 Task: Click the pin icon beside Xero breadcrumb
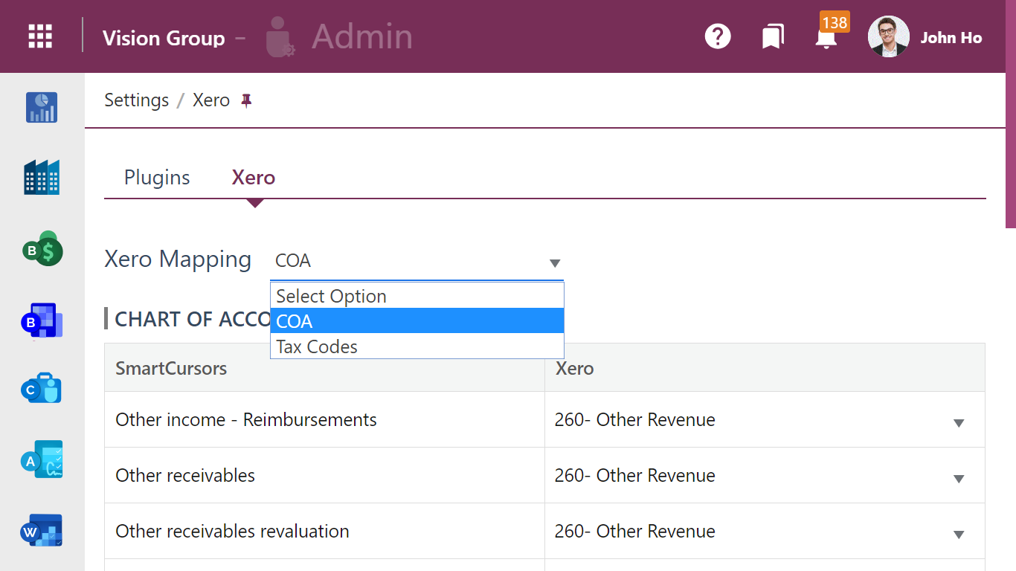point(246,100)
